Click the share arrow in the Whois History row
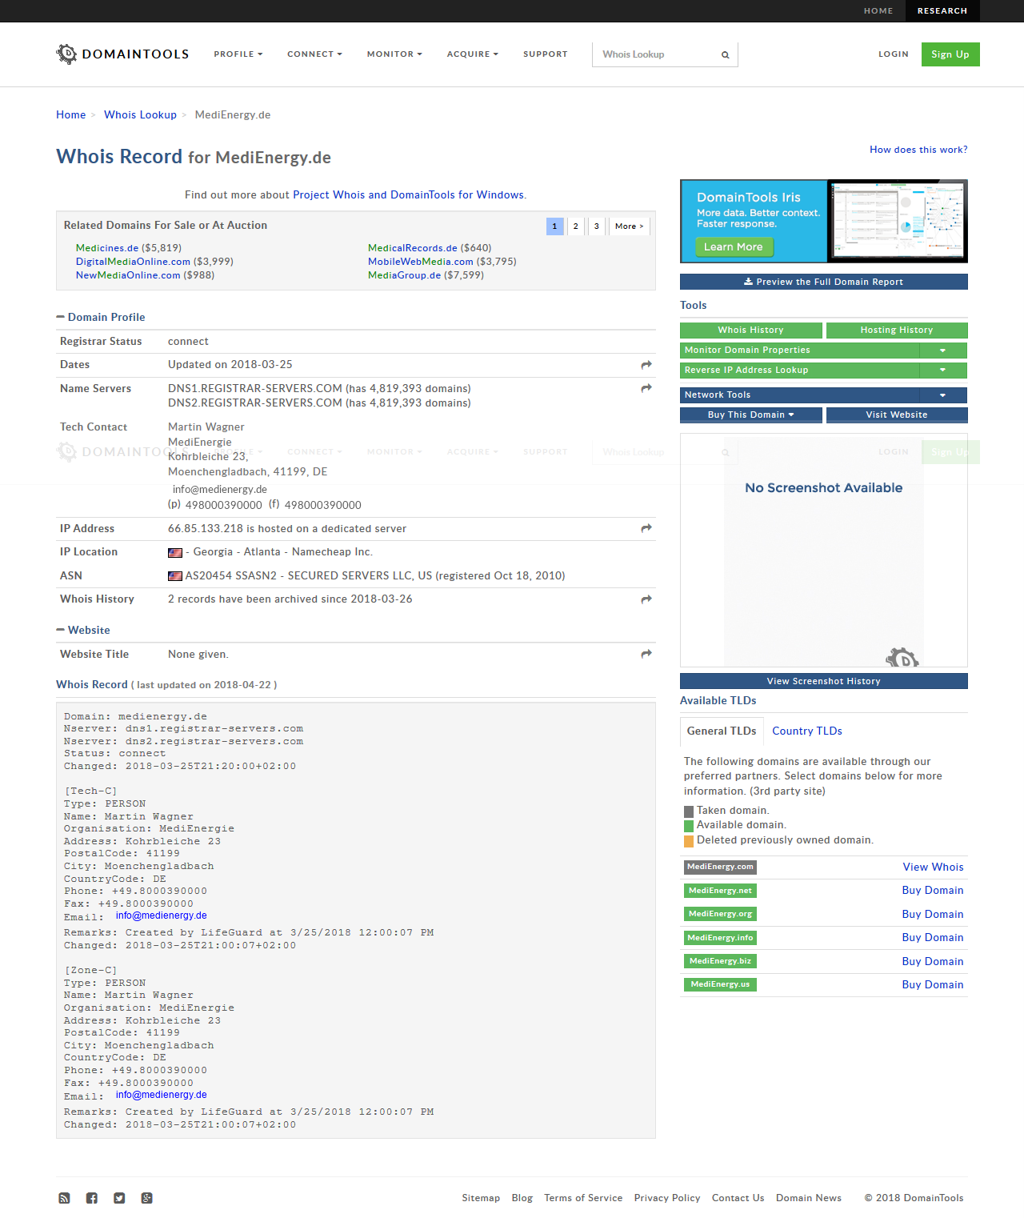The height and width of the screenshot is (1218, 1024). pos(646,599)
